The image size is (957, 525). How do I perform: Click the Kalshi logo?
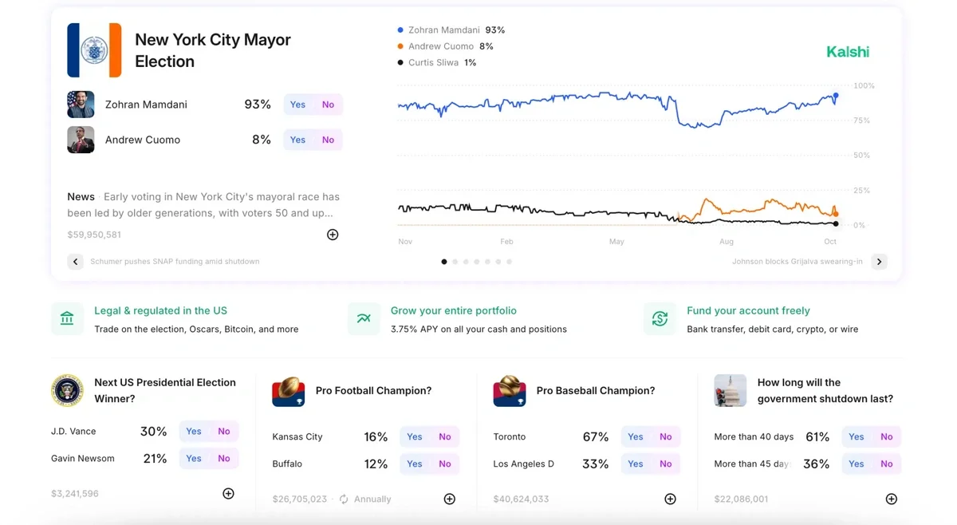click(x=847, y=52)
